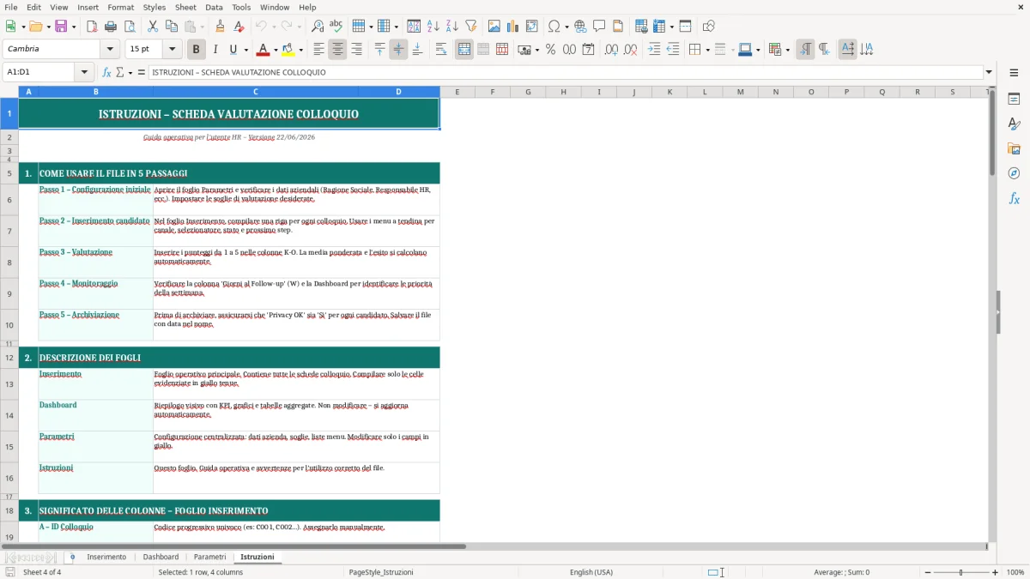Open a file with the Open folder icon

tap(35, 26)
